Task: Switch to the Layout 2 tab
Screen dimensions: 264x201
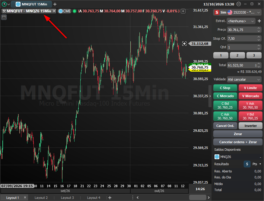Action: [x=41, y=198]
